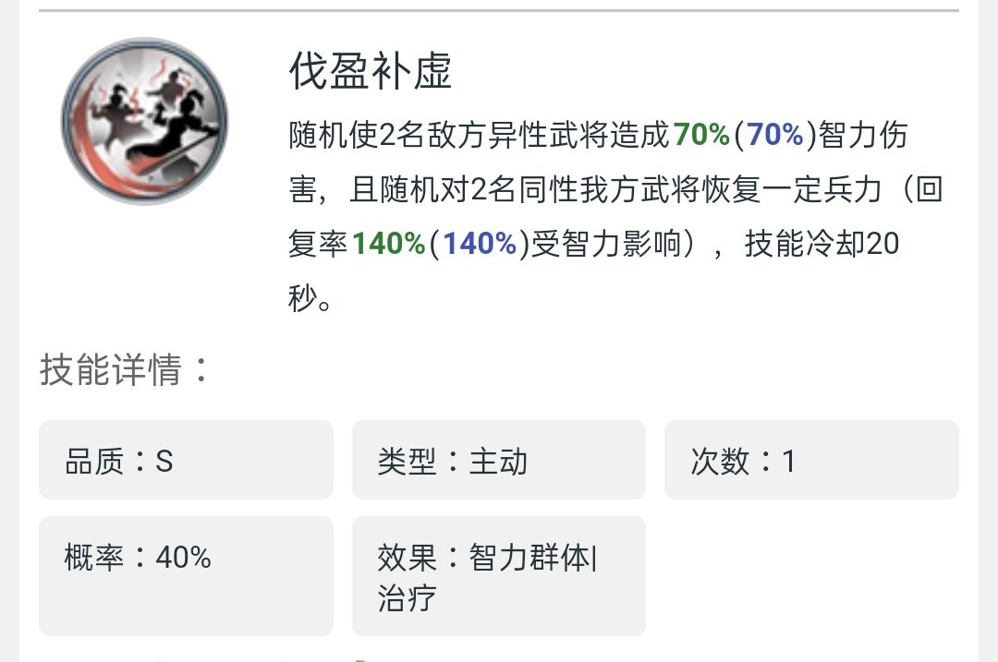Click the 治疗 word in the effect cell
Image resolution: width=998 pixels, height=662 pixels.
[x=407, y=597]
